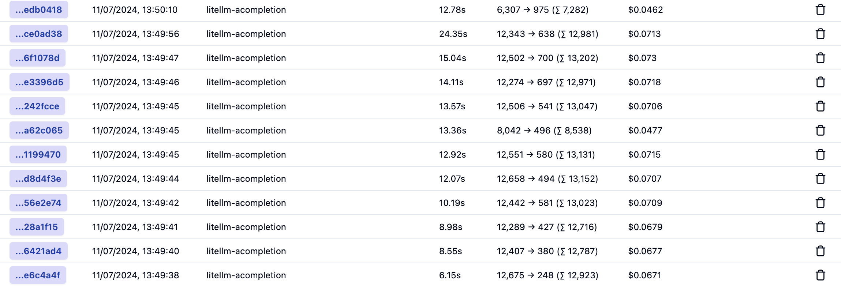Open trace ID ...242fcce

(x=37, y=106)
